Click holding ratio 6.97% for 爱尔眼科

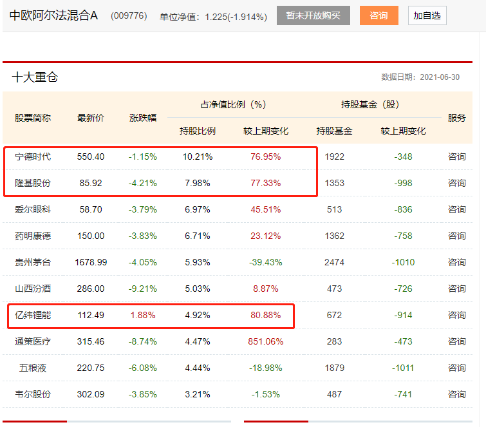pyautogui.click(x=198, y=209)
